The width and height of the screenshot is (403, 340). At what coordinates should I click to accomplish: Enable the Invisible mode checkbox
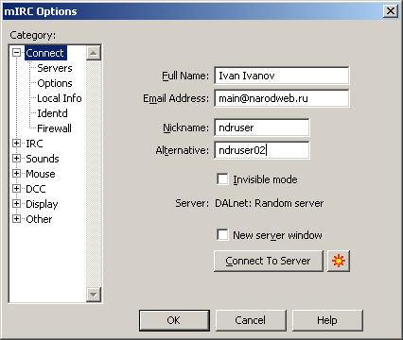[222, 179]
